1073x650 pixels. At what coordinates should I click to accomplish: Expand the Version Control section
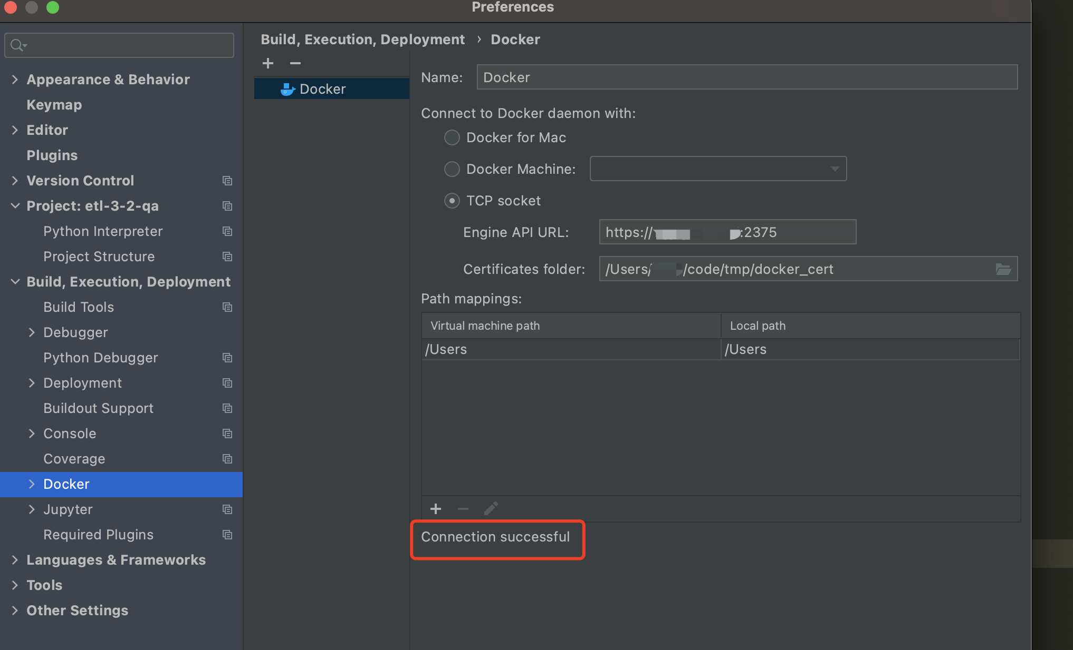tap(15, 181)
